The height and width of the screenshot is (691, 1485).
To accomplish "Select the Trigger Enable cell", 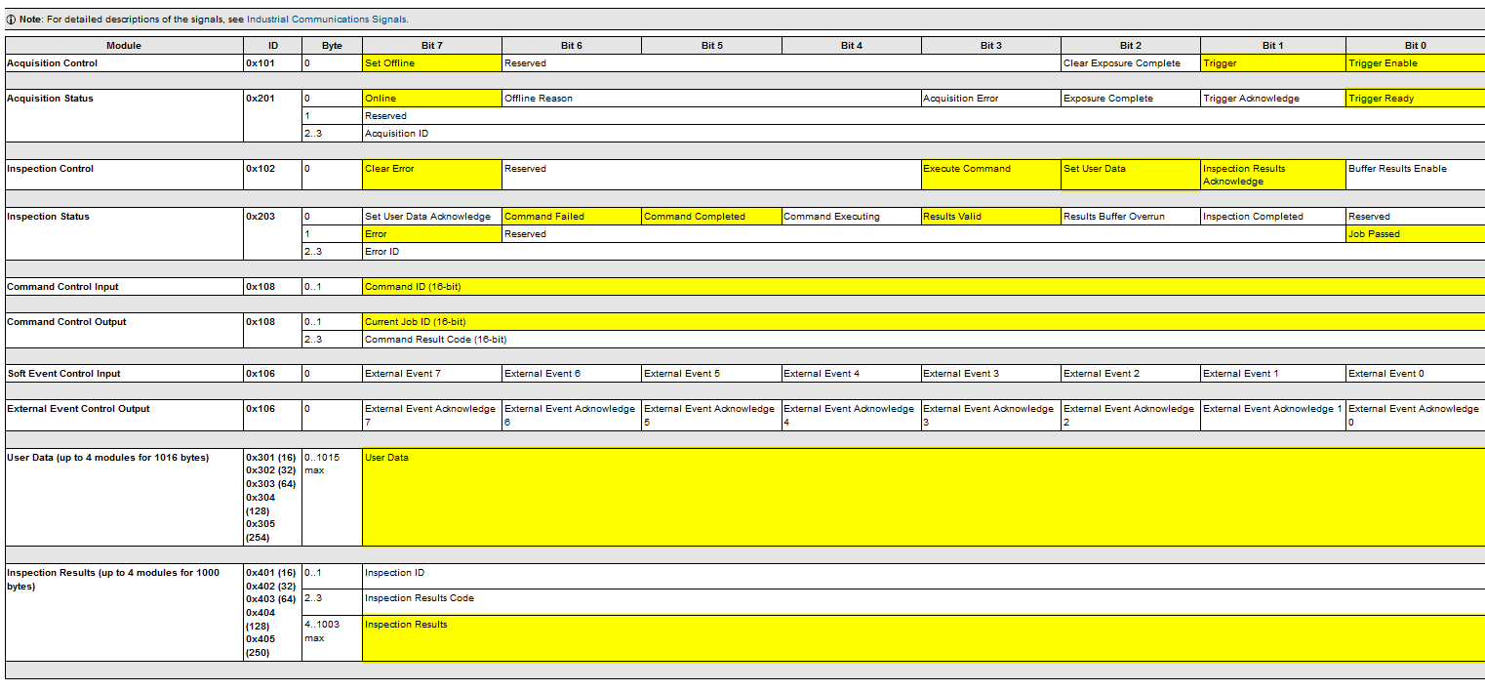I will click(x=1416, y=63).
